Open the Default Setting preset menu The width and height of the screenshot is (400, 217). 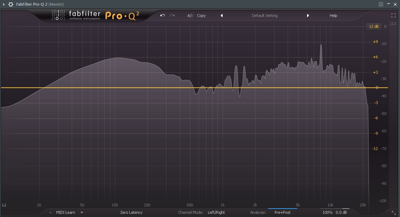point(265,16)
